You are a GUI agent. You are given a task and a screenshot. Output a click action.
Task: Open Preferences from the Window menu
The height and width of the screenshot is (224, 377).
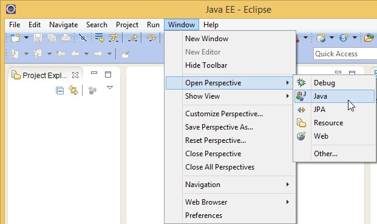pos(230,216)
